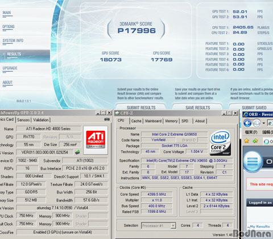Click the RV770 GPU field
The image size is (273, 239).
28,137
